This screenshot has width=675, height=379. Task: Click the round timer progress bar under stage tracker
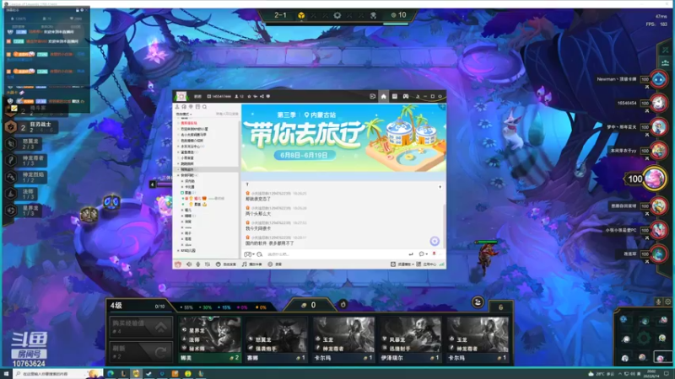(337, 24)
